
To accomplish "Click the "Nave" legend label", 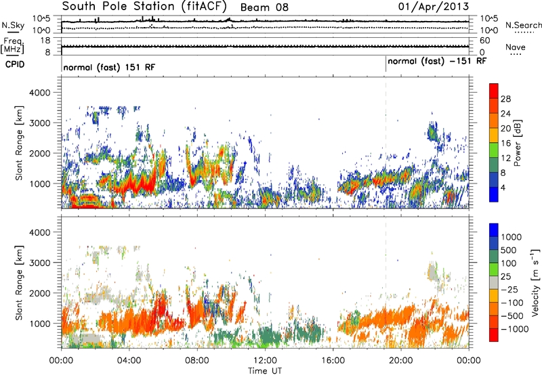I will [x=516, y=47].
